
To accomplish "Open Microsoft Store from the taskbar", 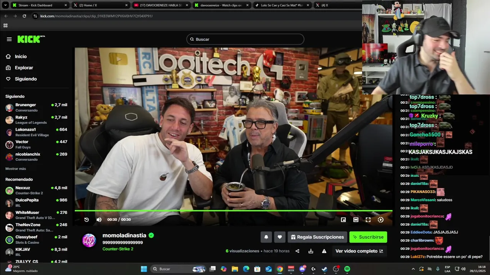I will [x=257, y=269].
